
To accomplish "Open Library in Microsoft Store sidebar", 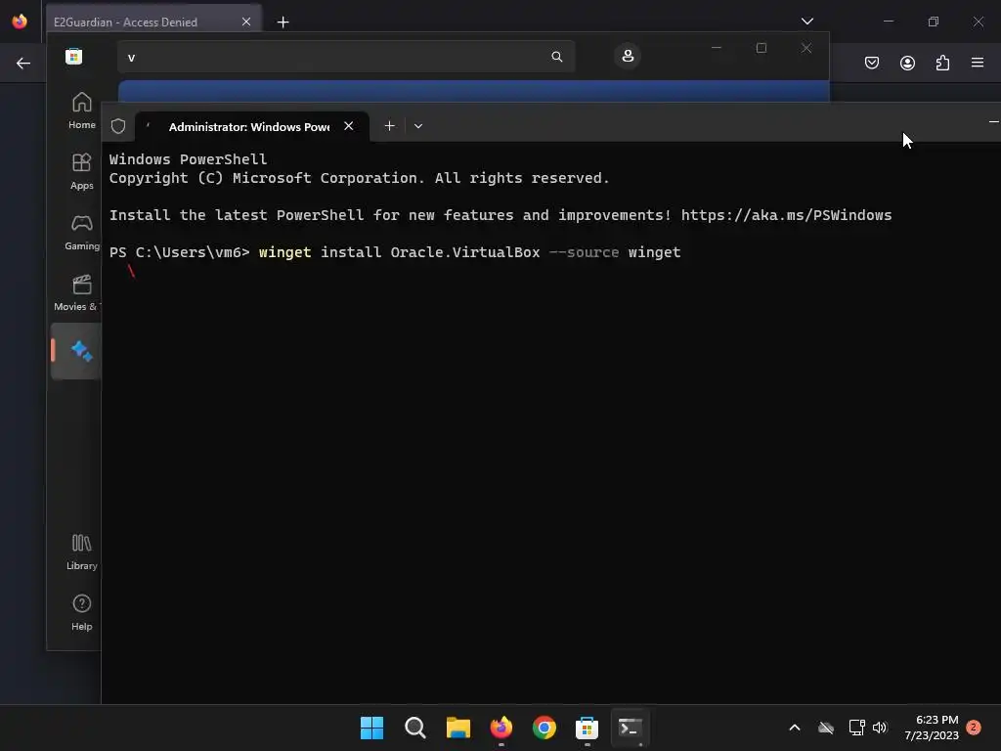I will click(x=81, y=552).
